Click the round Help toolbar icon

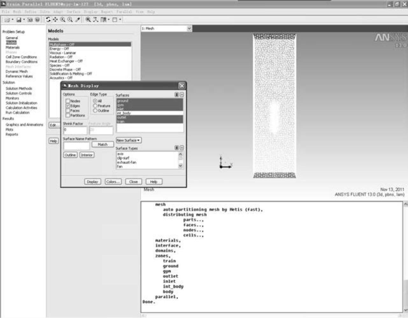37,20
